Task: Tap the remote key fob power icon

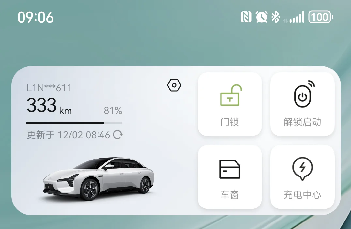Action: pos(304,94)
